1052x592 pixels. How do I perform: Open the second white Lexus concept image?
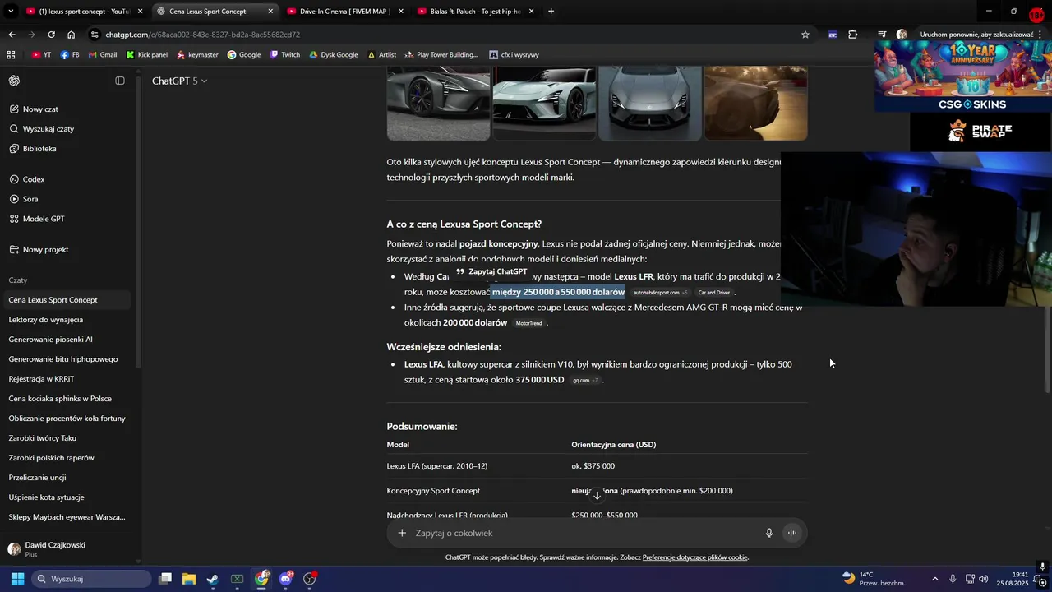544,104
